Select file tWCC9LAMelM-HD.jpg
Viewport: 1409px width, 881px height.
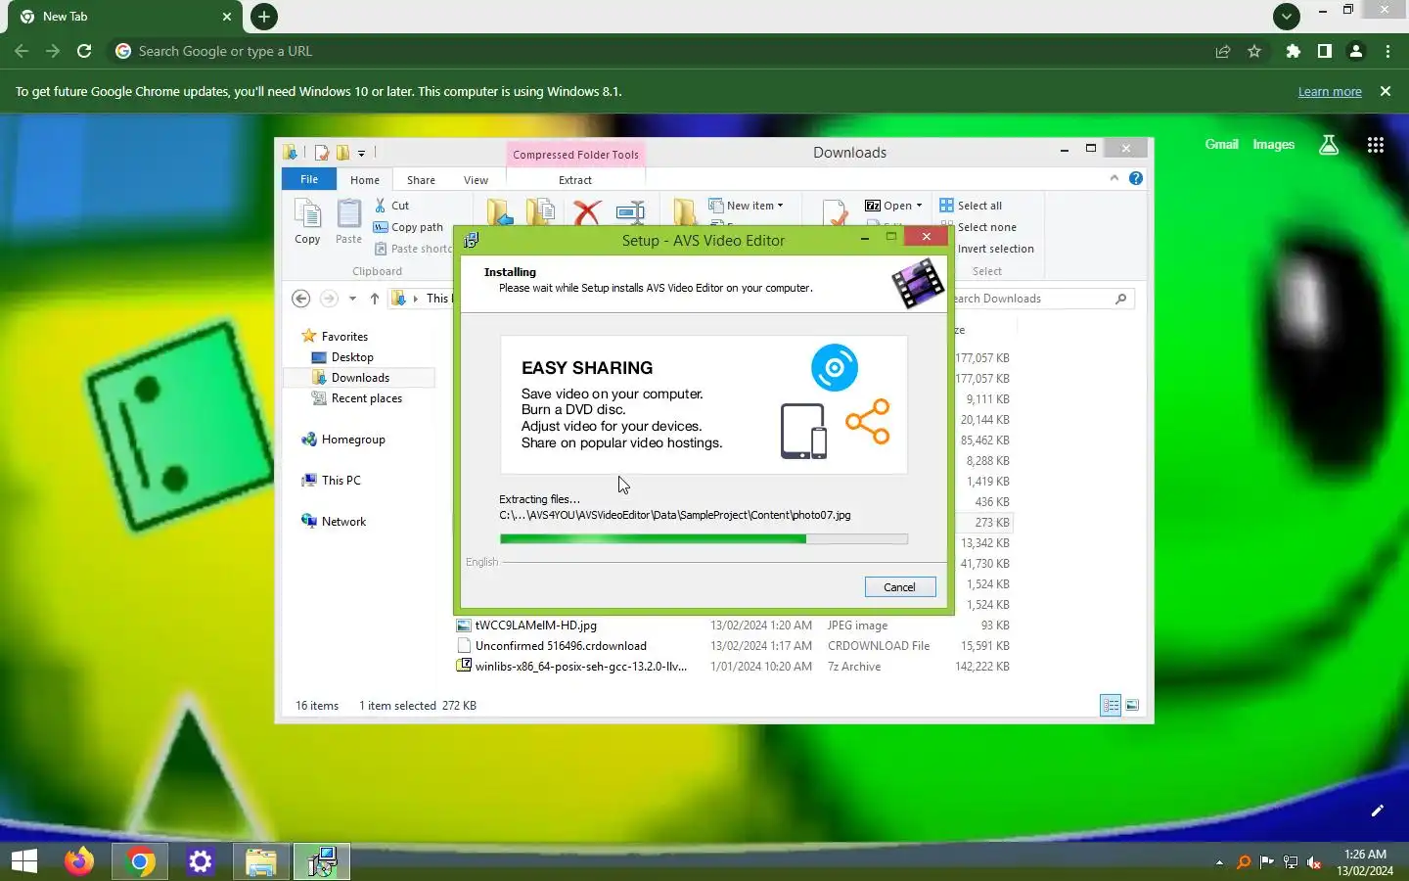pos(535,626)
